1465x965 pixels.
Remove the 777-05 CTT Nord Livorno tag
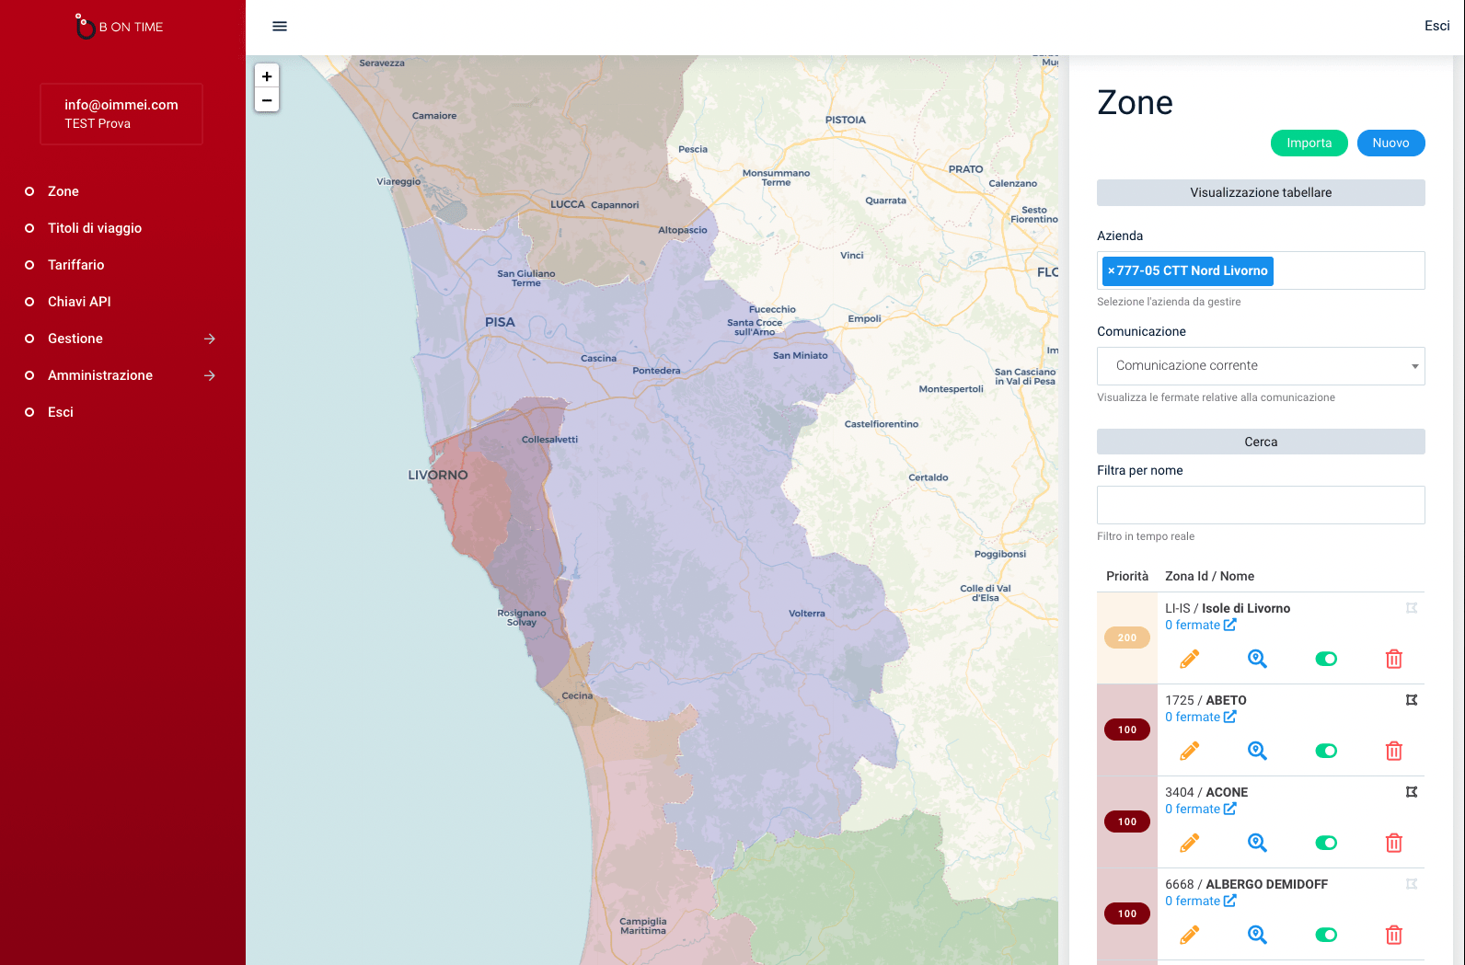point(1112,270)
